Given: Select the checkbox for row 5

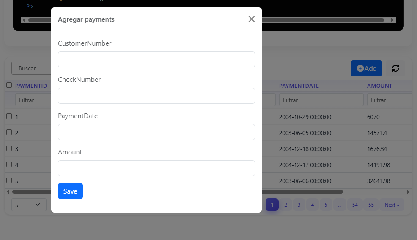Looking at the screenshot, I should pyautogui.click(x=9, y=181).
